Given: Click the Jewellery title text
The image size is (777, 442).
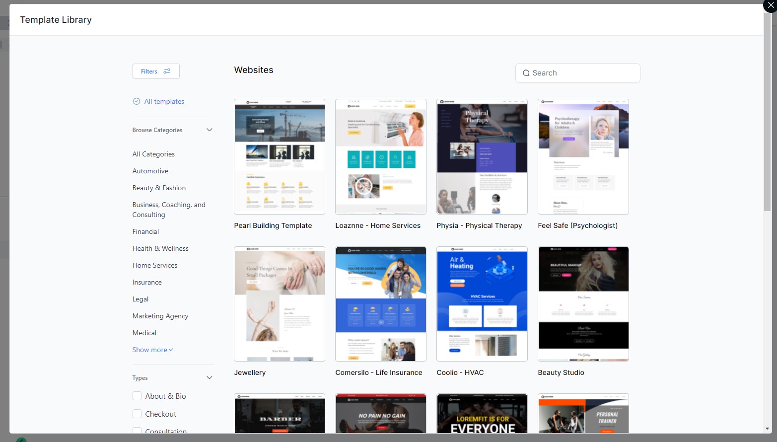Looking at the screenshot, I should tap(250, 372).
